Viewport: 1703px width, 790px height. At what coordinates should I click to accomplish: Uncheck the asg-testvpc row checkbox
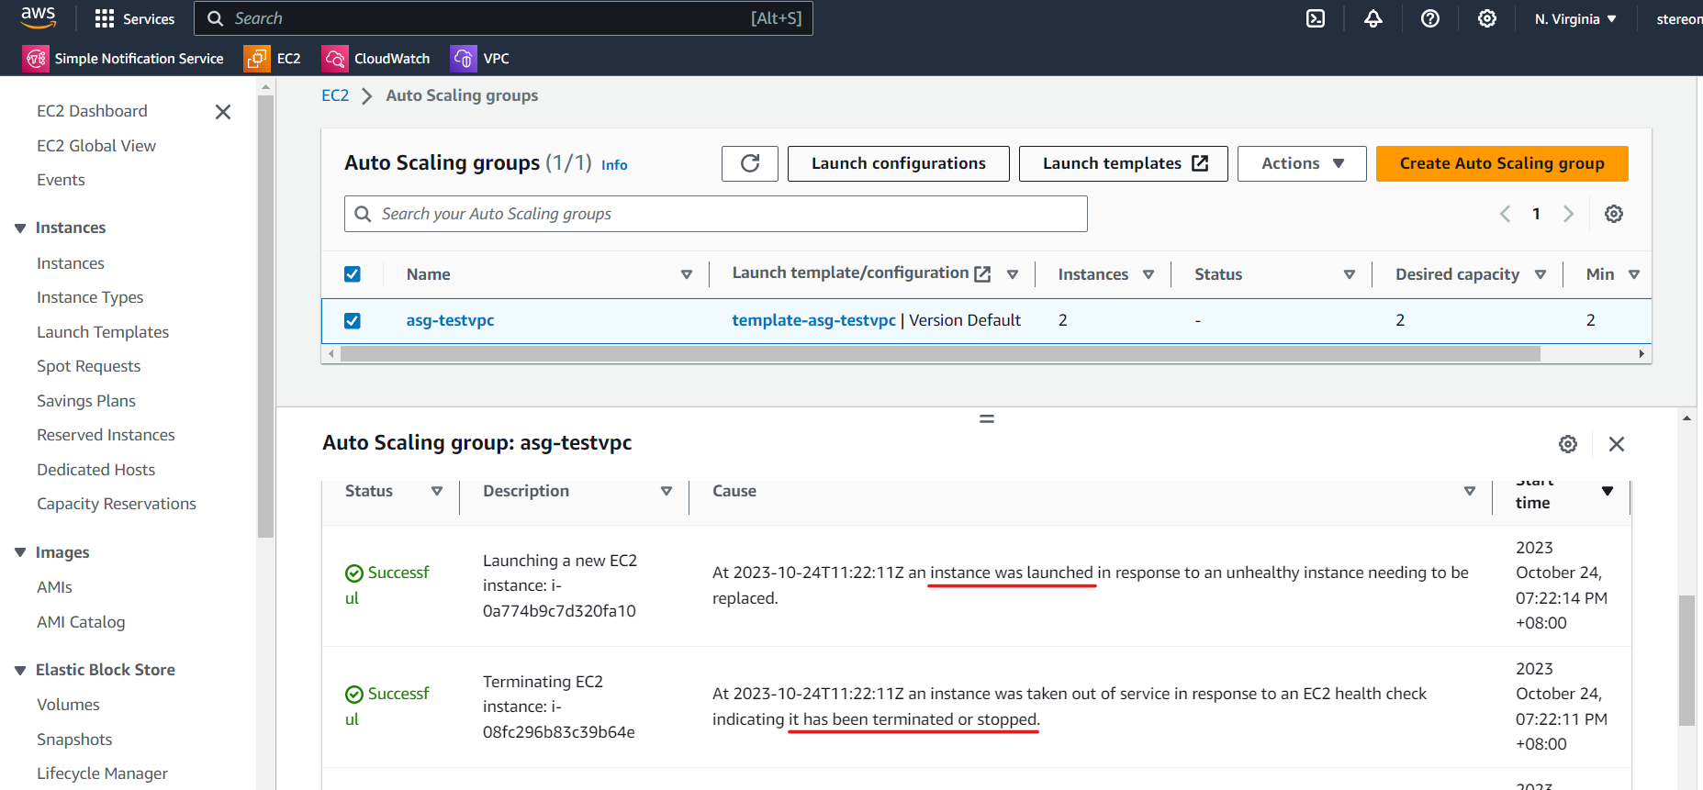(x=353, y=320)
